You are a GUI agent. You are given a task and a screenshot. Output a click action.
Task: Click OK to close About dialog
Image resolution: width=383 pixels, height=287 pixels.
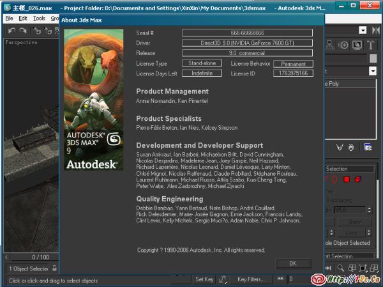pos(292,263)
